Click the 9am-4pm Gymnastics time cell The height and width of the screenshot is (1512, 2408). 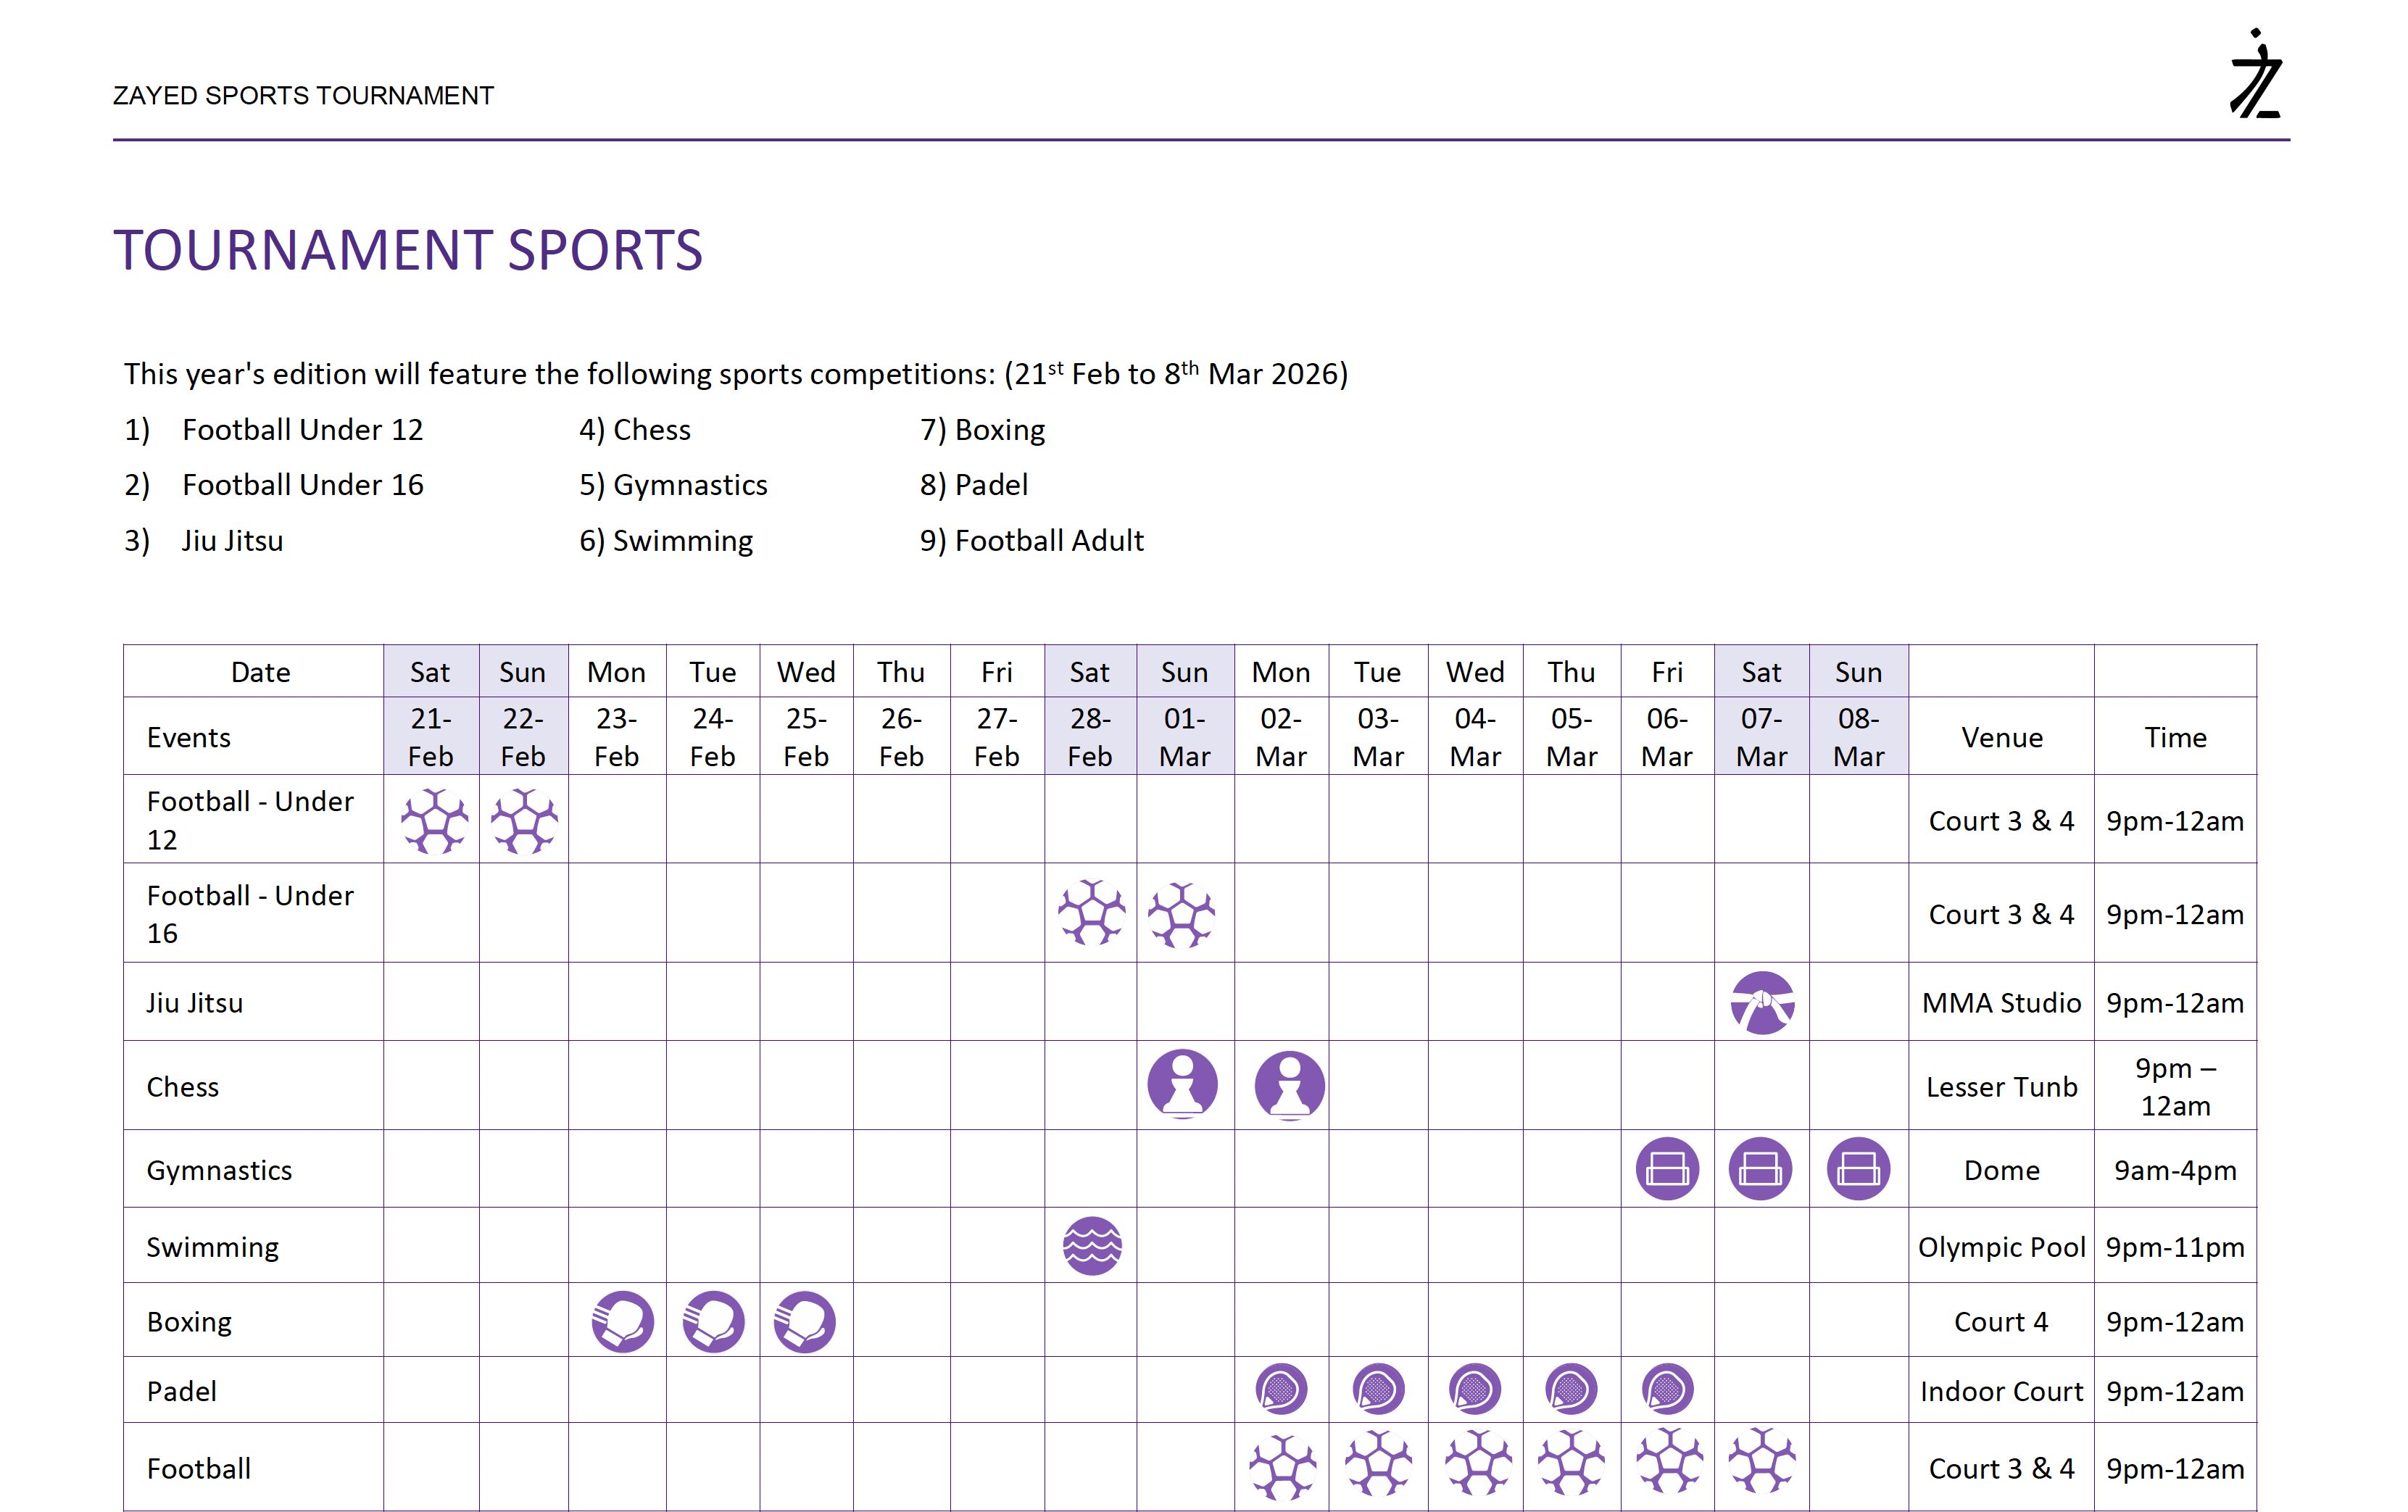tap(2175, 1170)
